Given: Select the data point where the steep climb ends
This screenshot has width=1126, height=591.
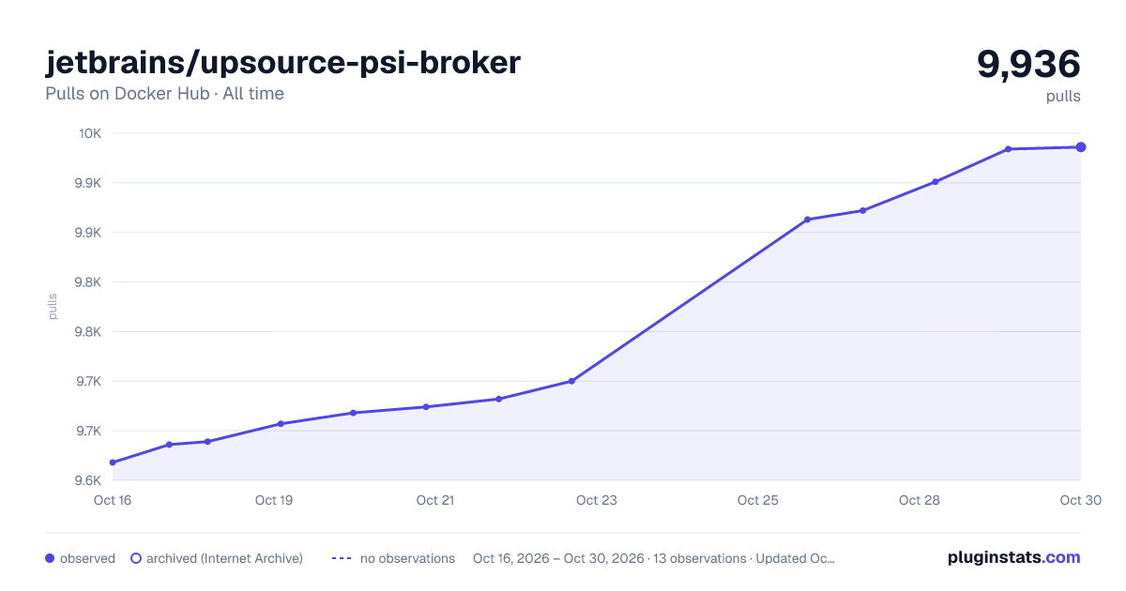Looking at the screenshot, I should (x=807, y=220).
